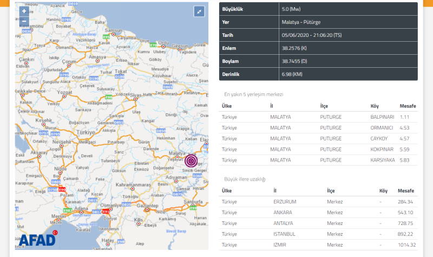Click the 'Büyük illere uzaklığı' heading
Image resolution: width=433 pixels, height=257 pixels.
245,179
